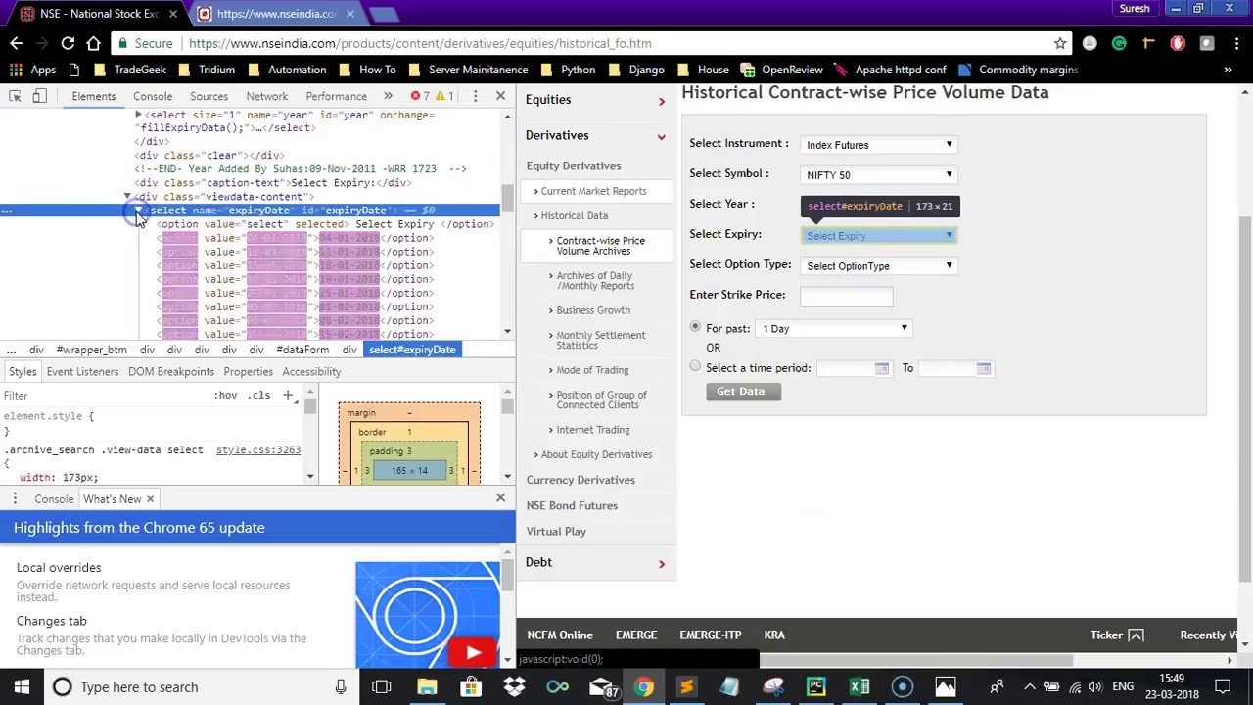
Task: Open Excel from the taskbar
Action: click(x=859, y=687)
